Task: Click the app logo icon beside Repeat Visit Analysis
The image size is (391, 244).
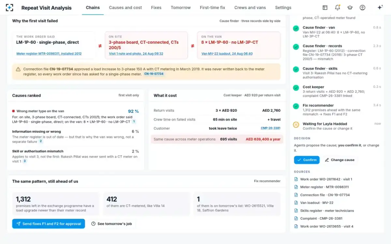Action: point(10,7)
